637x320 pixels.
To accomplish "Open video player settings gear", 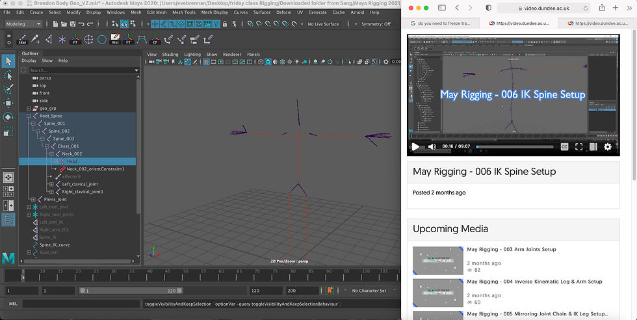I will [x=607, y=147].
